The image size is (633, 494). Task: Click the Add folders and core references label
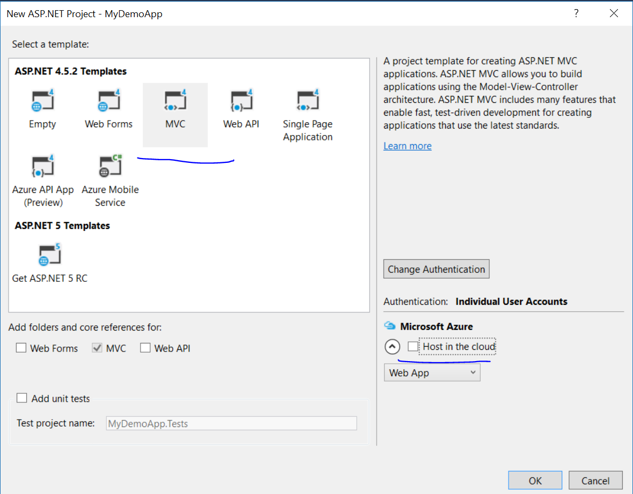pyautogui.click(x=85, y=327)
